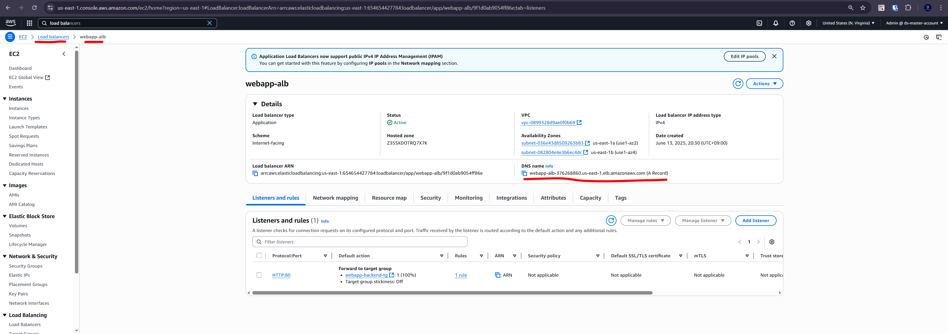948x334 pixels.
Task: Switch to the Network mapping tab
Action: [335, 198]
